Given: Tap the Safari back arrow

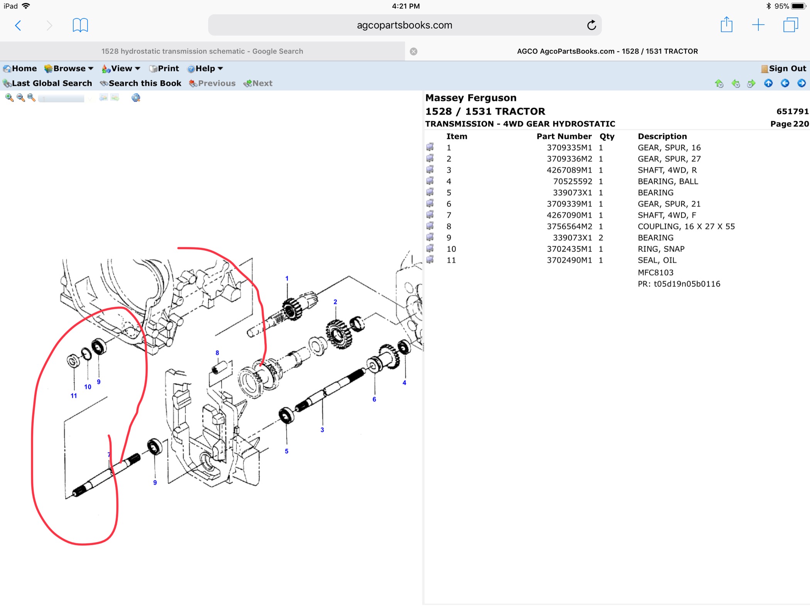Looking at the screenshot, I should coord(18,25).
